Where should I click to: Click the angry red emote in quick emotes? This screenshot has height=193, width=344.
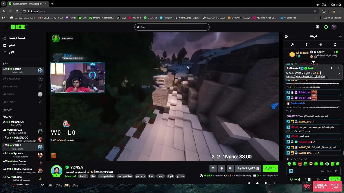click(x=300, y=164)
